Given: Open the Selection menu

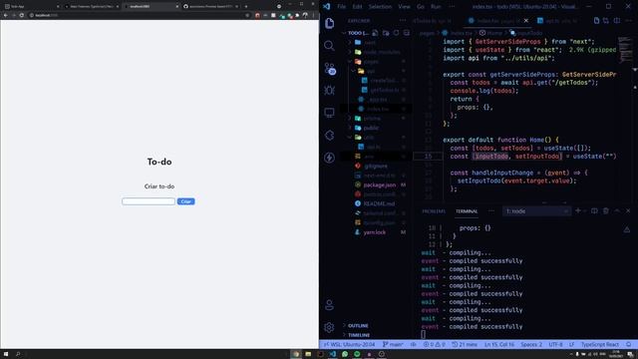Looking at the screenshot, I should coord(380,7).
